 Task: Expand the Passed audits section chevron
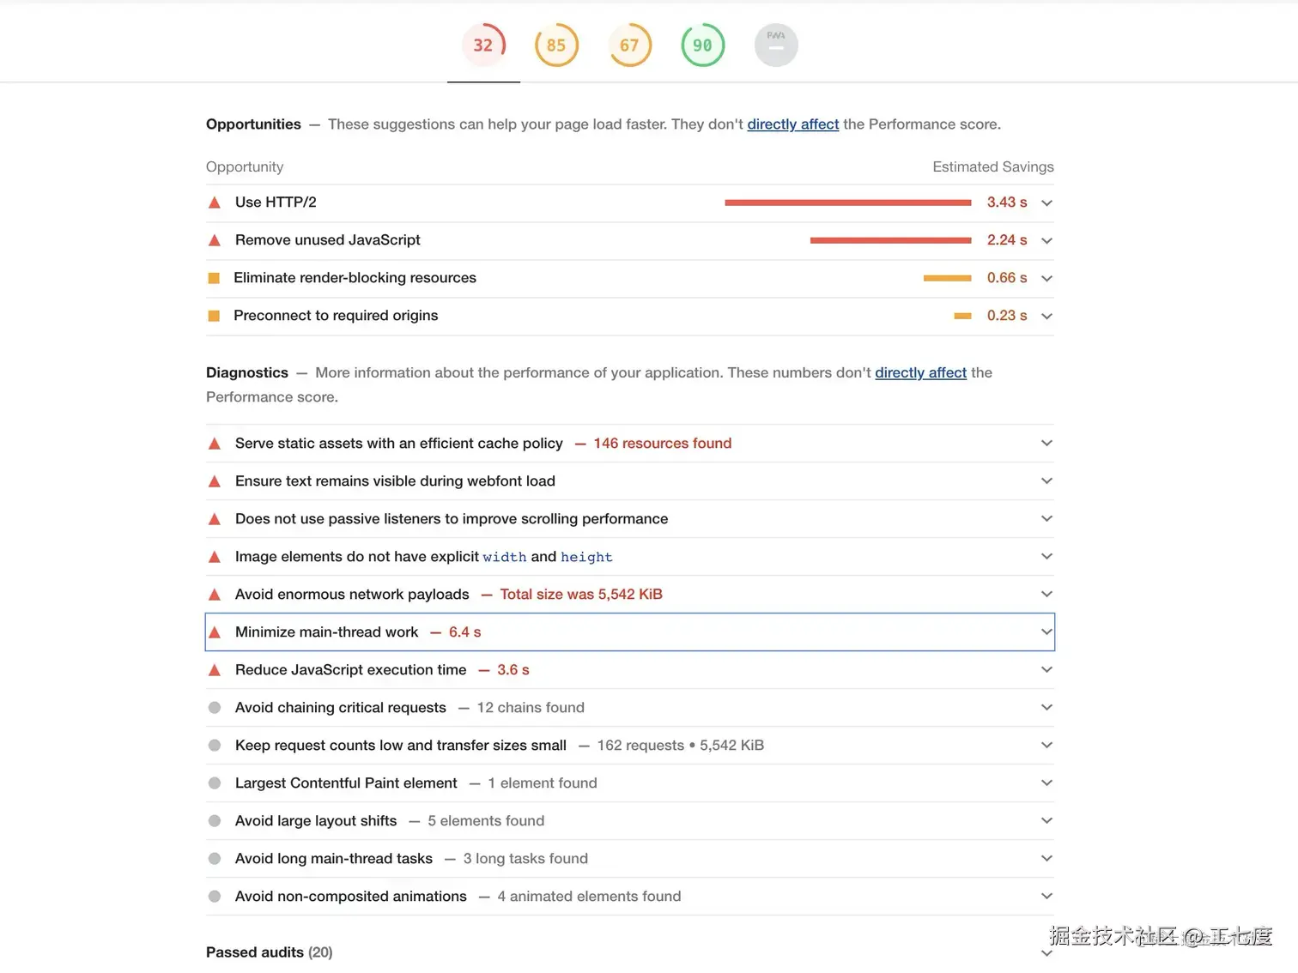coord(1046,953)
